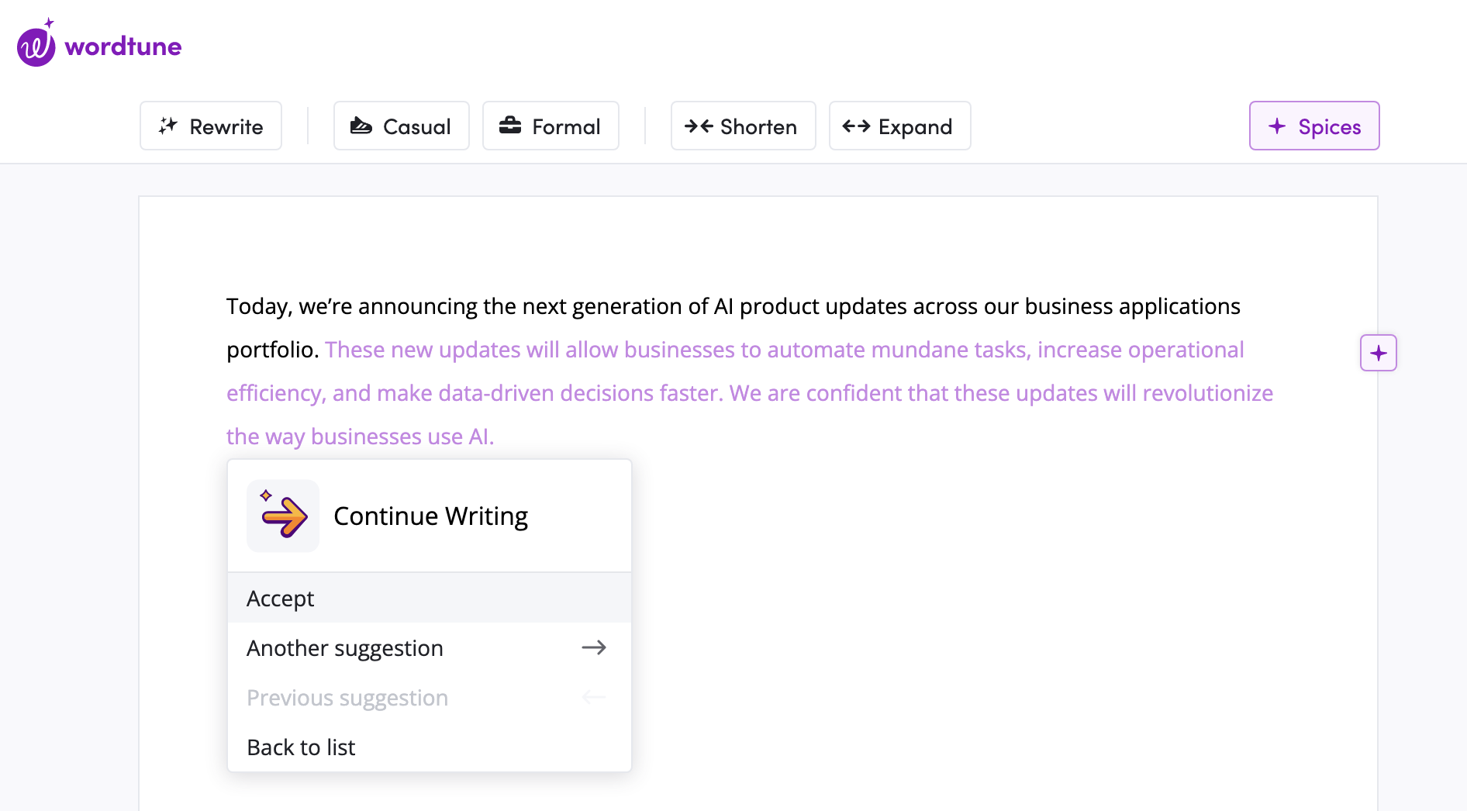Click the Continue Writing arrow icon

[283, 516]
